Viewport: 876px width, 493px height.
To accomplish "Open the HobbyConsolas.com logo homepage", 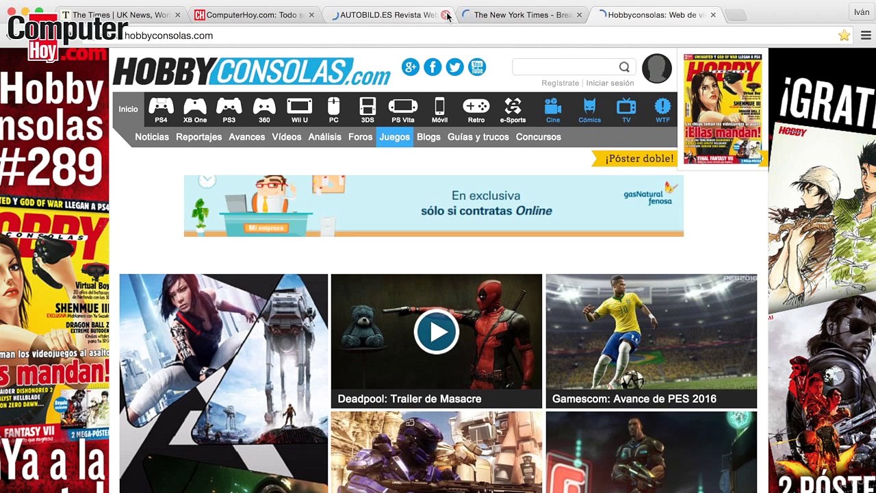I will click(x=252, y=71).
